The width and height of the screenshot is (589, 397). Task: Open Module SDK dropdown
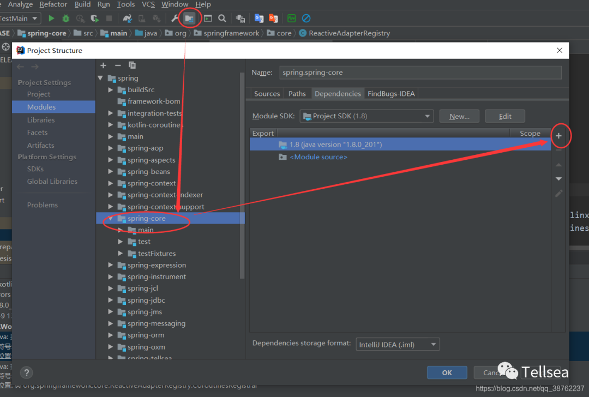366,116
